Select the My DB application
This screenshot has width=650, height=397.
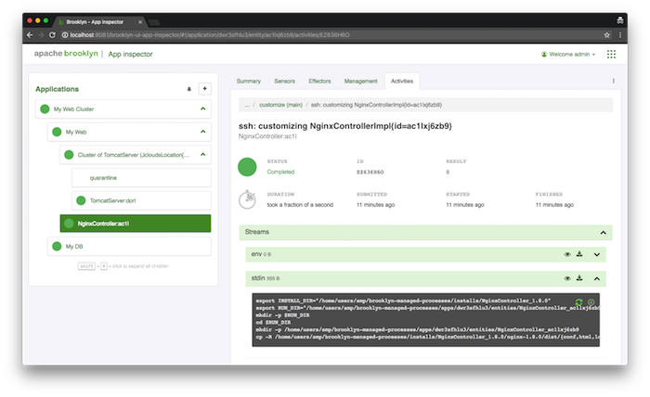point(76,246)
